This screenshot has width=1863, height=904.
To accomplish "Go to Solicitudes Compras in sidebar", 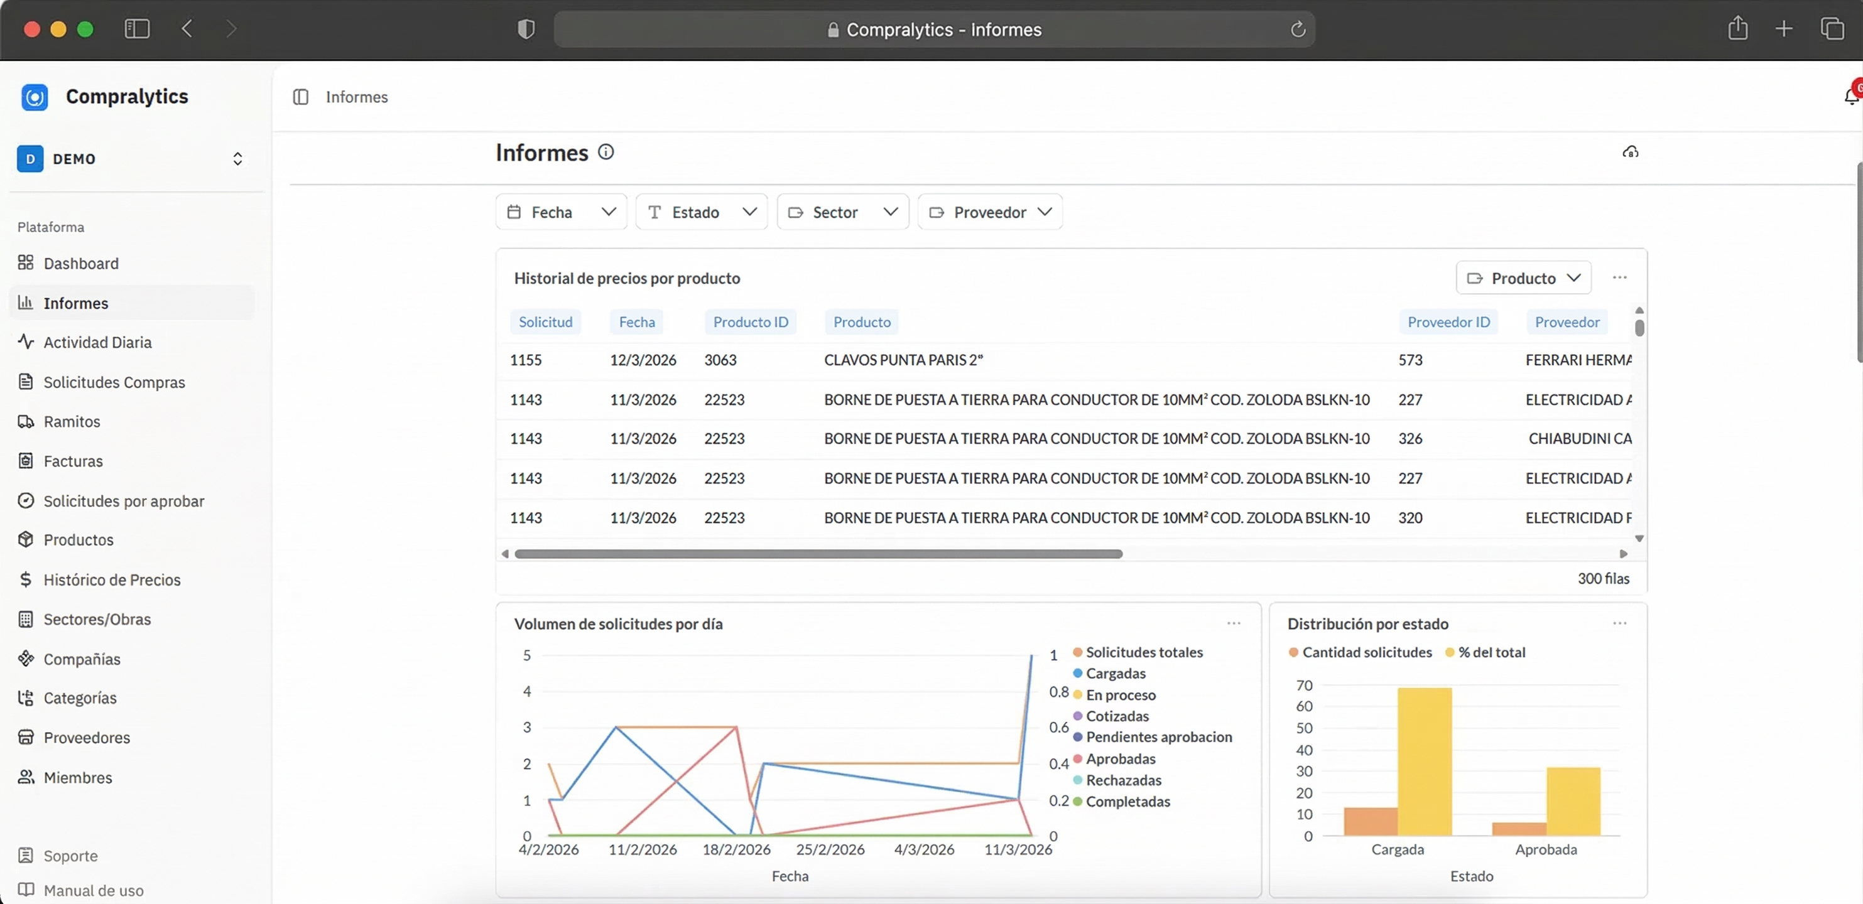I will [114, 382].
